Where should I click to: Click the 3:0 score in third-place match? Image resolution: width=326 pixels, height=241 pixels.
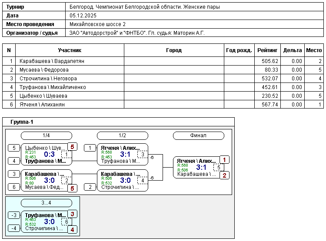tap(49, 221)
